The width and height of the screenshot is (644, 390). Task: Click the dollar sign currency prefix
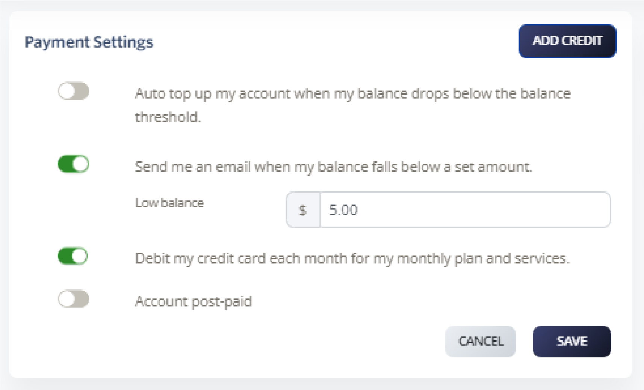(x=303, y=210)
